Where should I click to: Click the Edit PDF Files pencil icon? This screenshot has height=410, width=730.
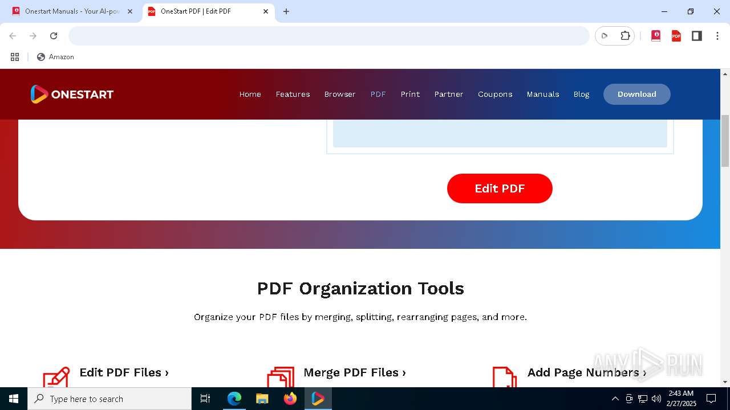pyautogui.click(x=56, y=377)
